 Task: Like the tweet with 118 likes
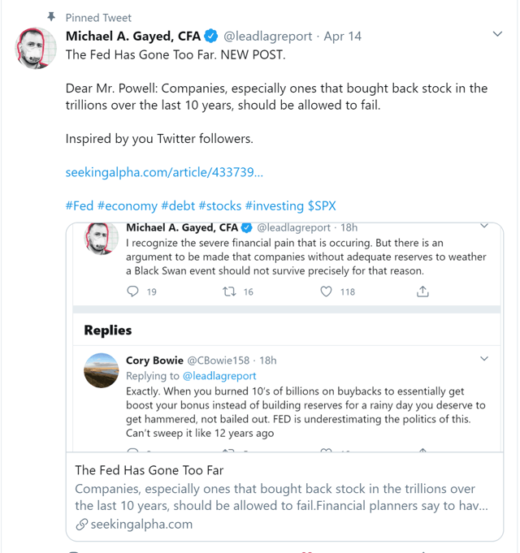[x=327, y=292]
